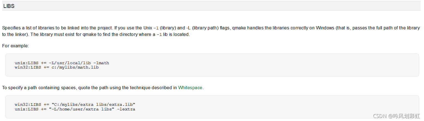Image resolution: width=424 pixels, height=121 pixels.
Task: Click the "-lmath" flag in first code block
Action: click(101, 63)
